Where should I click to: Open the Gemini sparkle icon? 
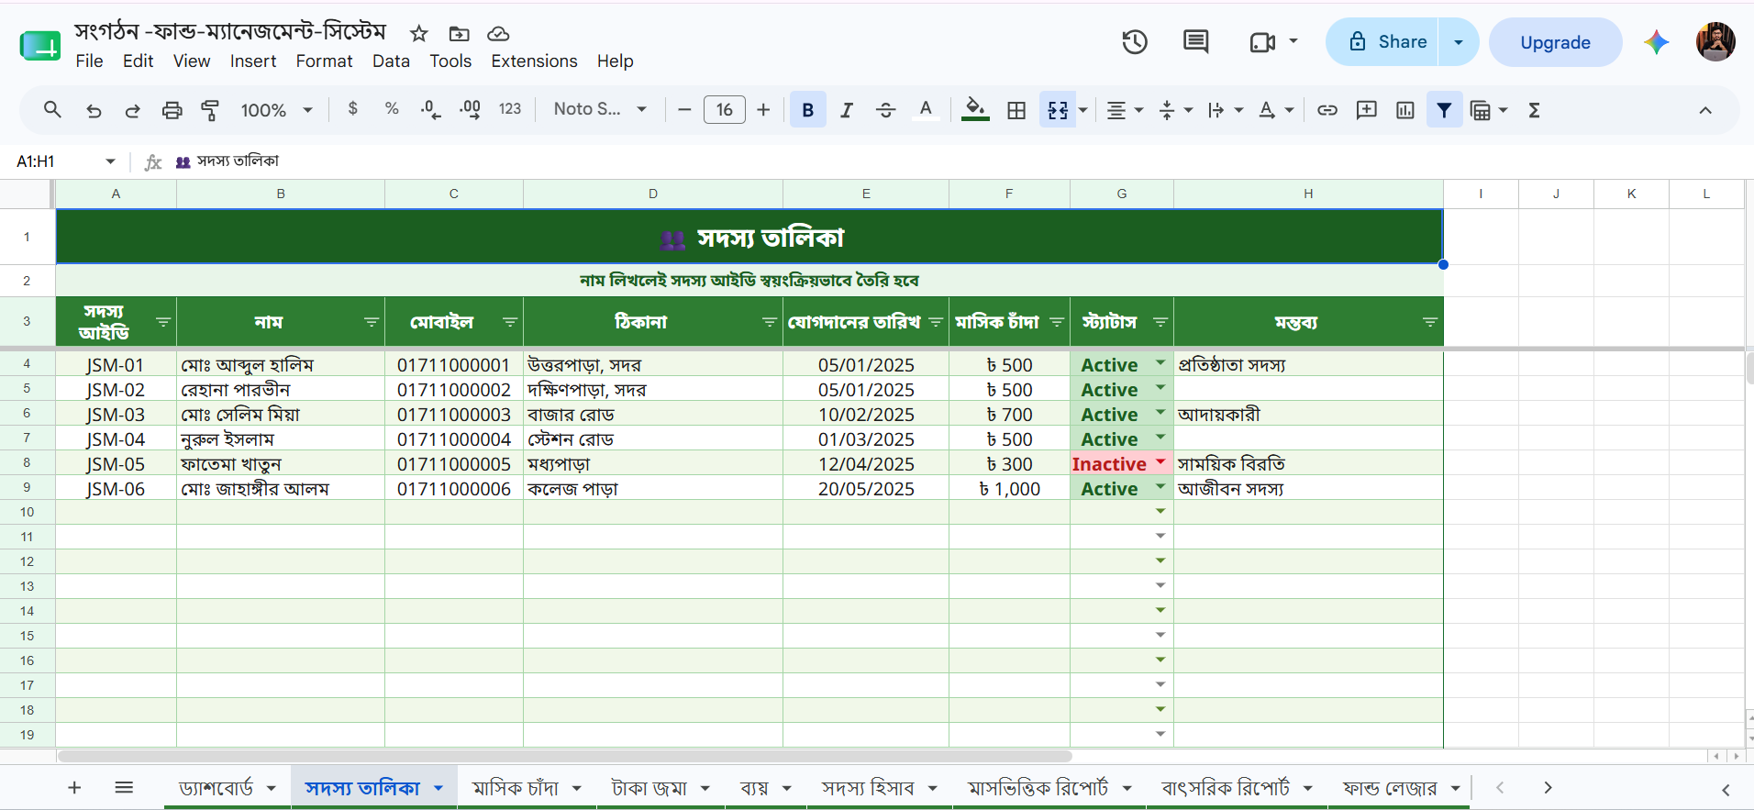pos(1657,42)
